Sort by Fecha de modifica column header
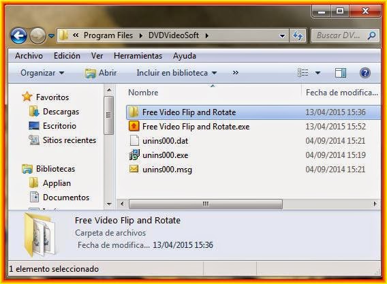Viewport: 387px width, 284px height. pyautogui.click(x=342, y=93)
